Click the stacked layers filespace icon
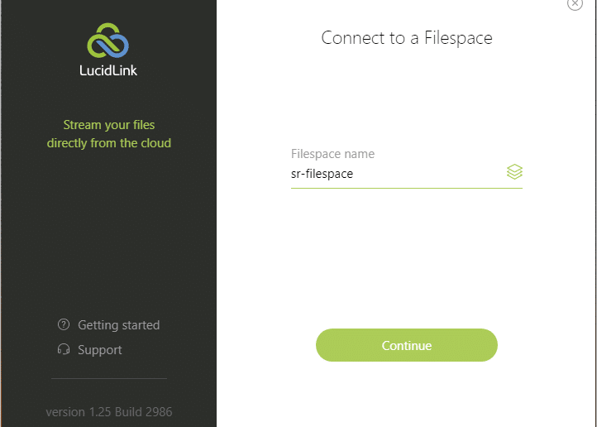The image size is (597, 427). (514, 172)
